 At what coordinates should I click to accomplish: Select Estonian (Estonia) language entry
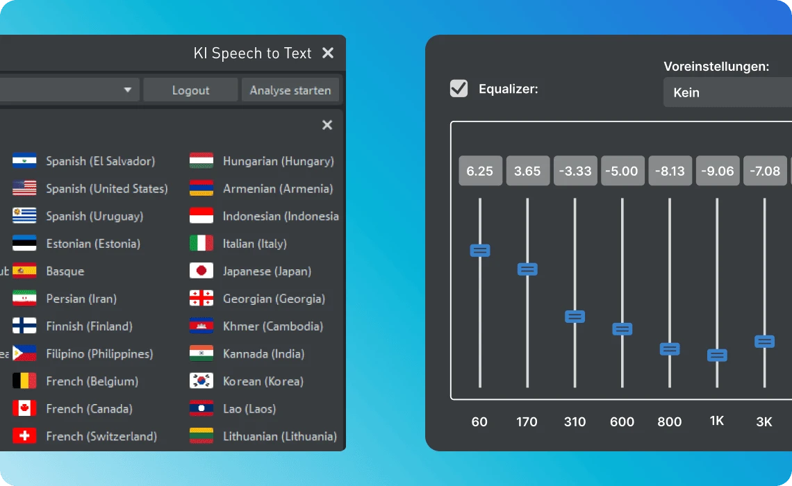[x=93, y=244]
